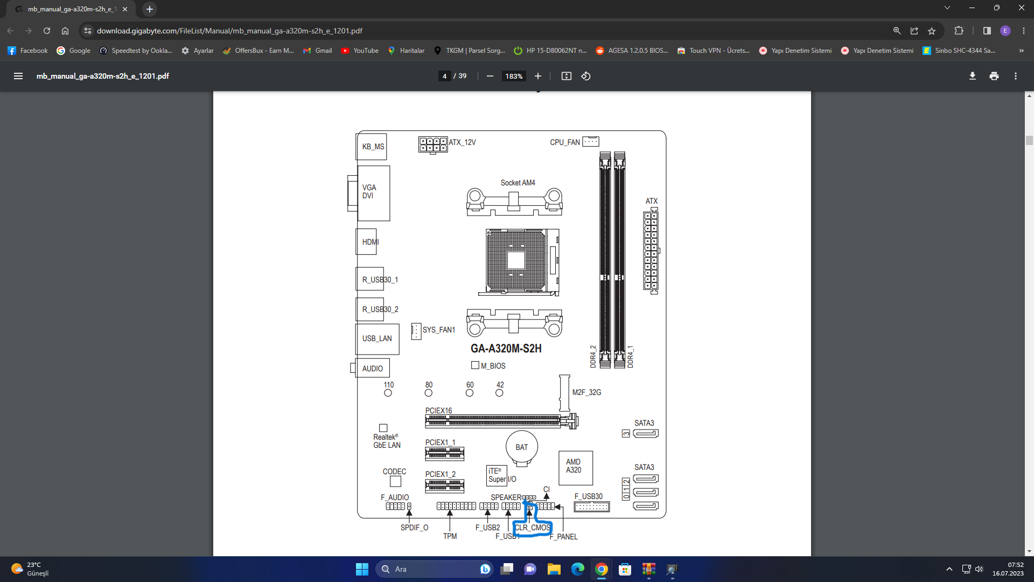
Task: Launch Microsoft Edge from taskbar
Action: click(x=578, y=569)
